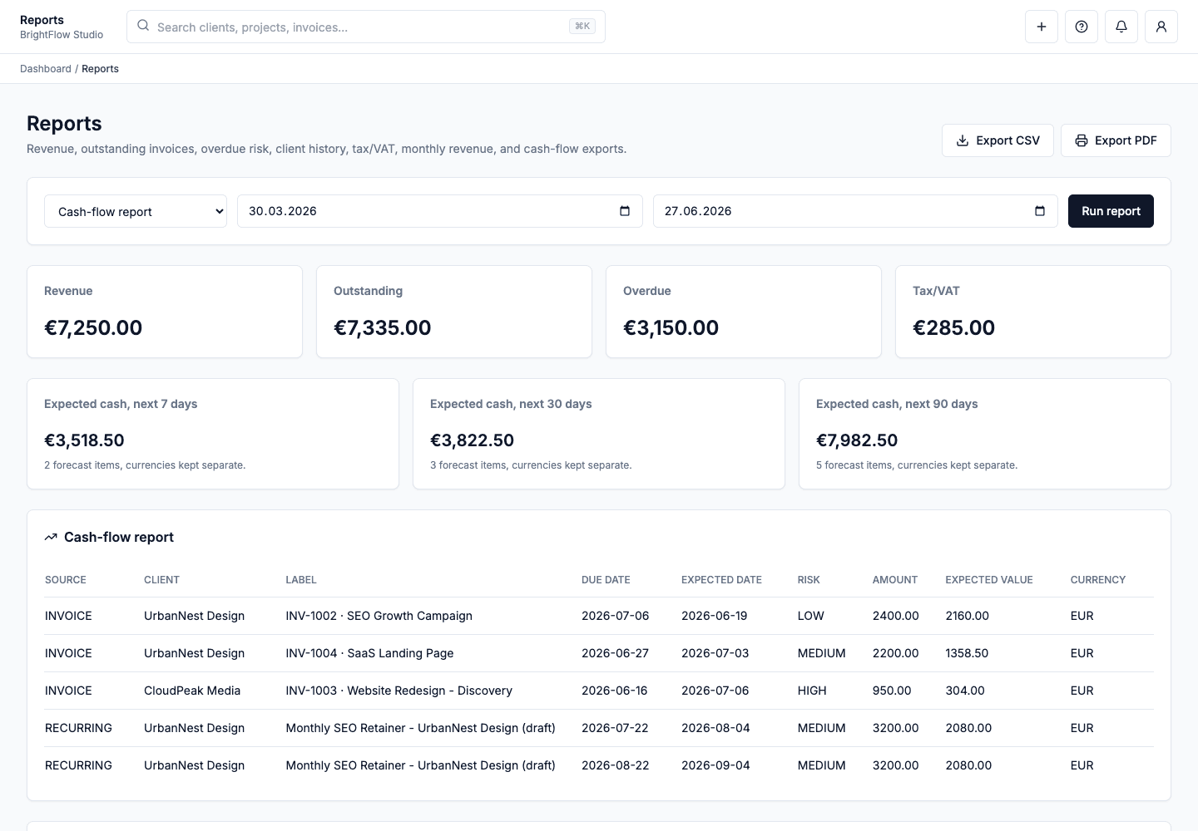1198x831 pixels.
Task: Click the expected value 1358.50 cell
Action: click(967, 653)
